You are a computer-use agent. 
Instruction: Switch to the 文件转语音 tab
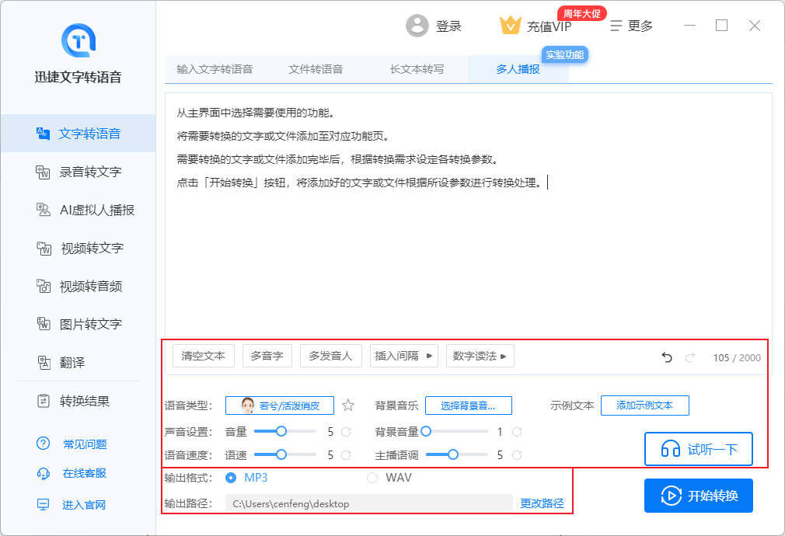point(316,69)
